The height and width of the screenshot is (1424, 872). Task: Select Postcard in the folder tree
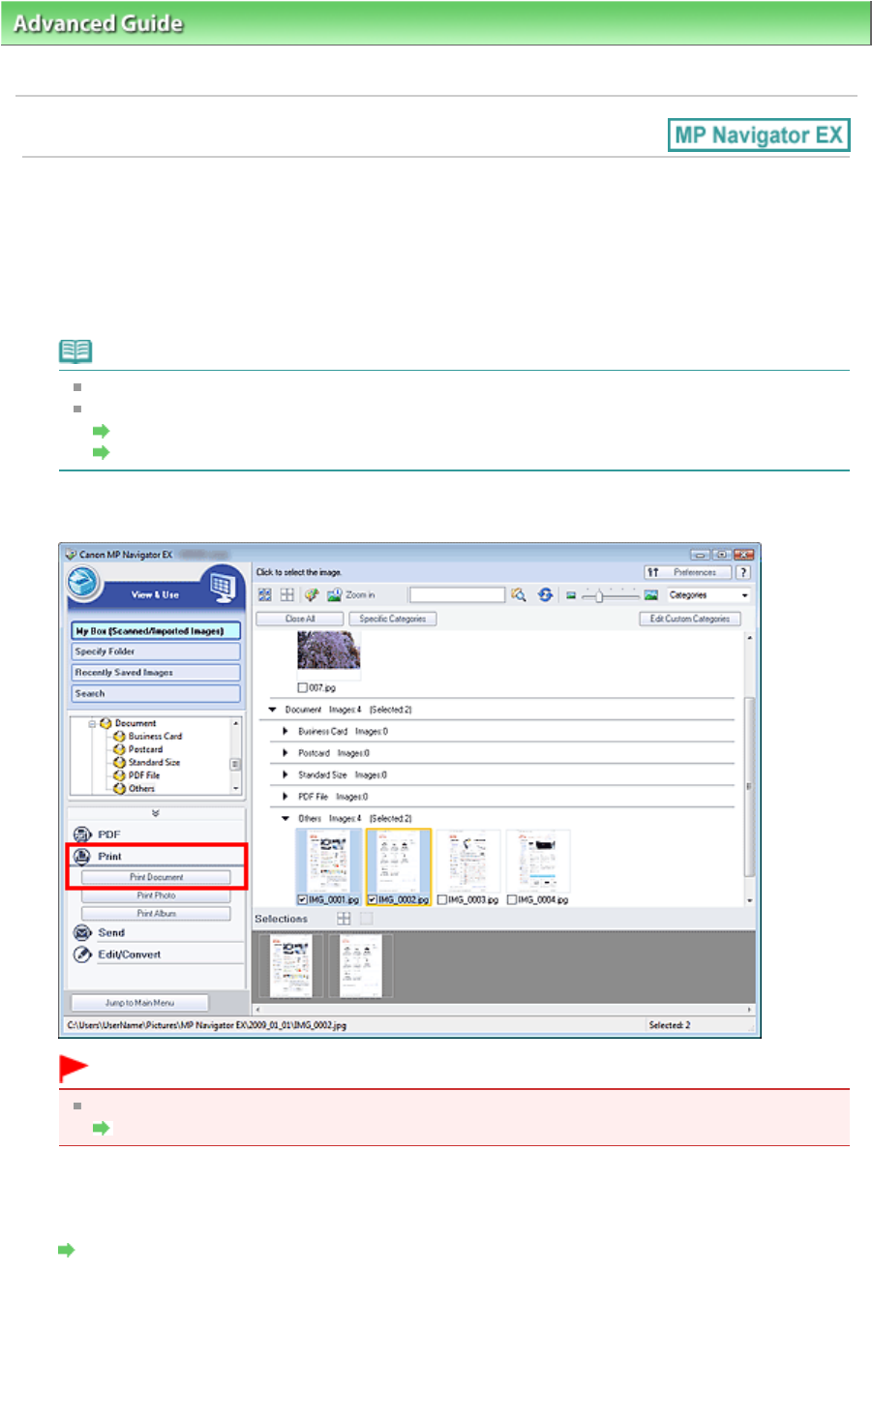pos(145,749)
